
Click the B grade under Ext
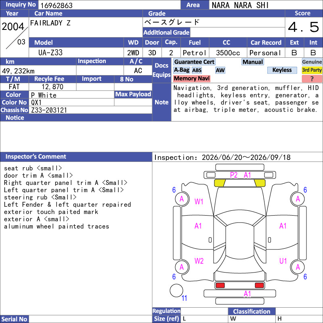click(x=294, y=53)
